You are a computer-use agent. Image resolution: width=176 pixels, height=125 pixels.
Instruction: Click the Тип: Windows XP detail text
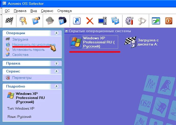coord(21,108)
